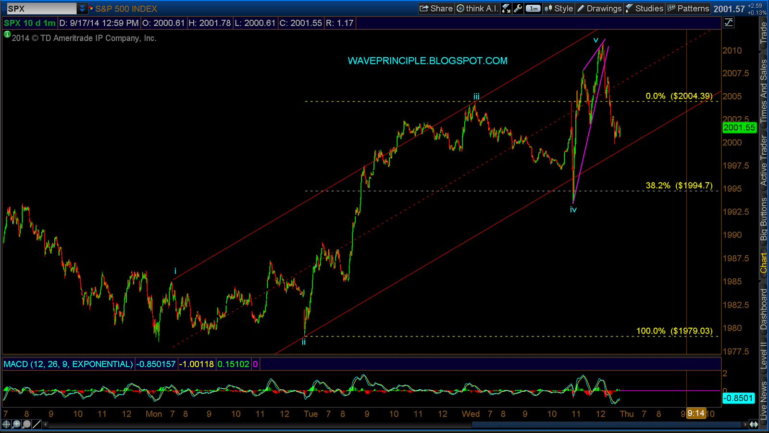Viewport: 769px width, 433px height.
Task: Click the scrollbar right arrow
Action: [x=745, y=424]
